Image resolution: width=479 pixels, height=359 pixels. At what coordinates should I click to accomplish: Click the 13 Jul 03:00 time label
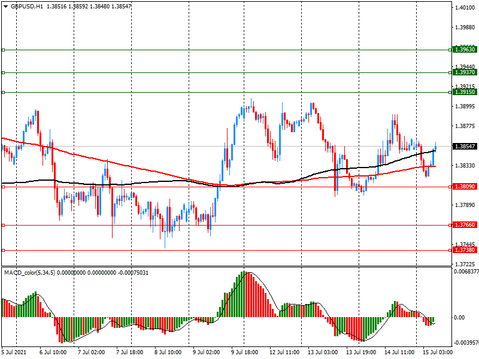click(x=323, y=352)
